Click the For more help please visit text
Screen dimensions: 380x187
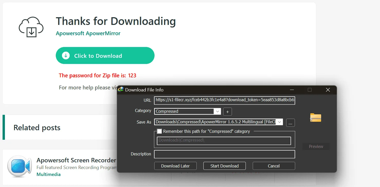pos(88,88)
